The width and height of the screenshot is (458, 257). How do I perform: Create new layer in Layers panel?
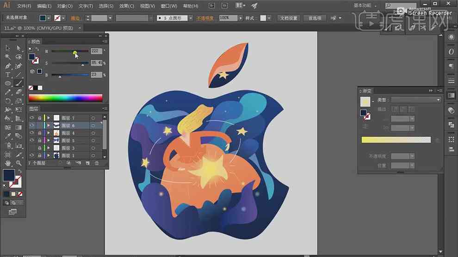[x=87, y=163]
